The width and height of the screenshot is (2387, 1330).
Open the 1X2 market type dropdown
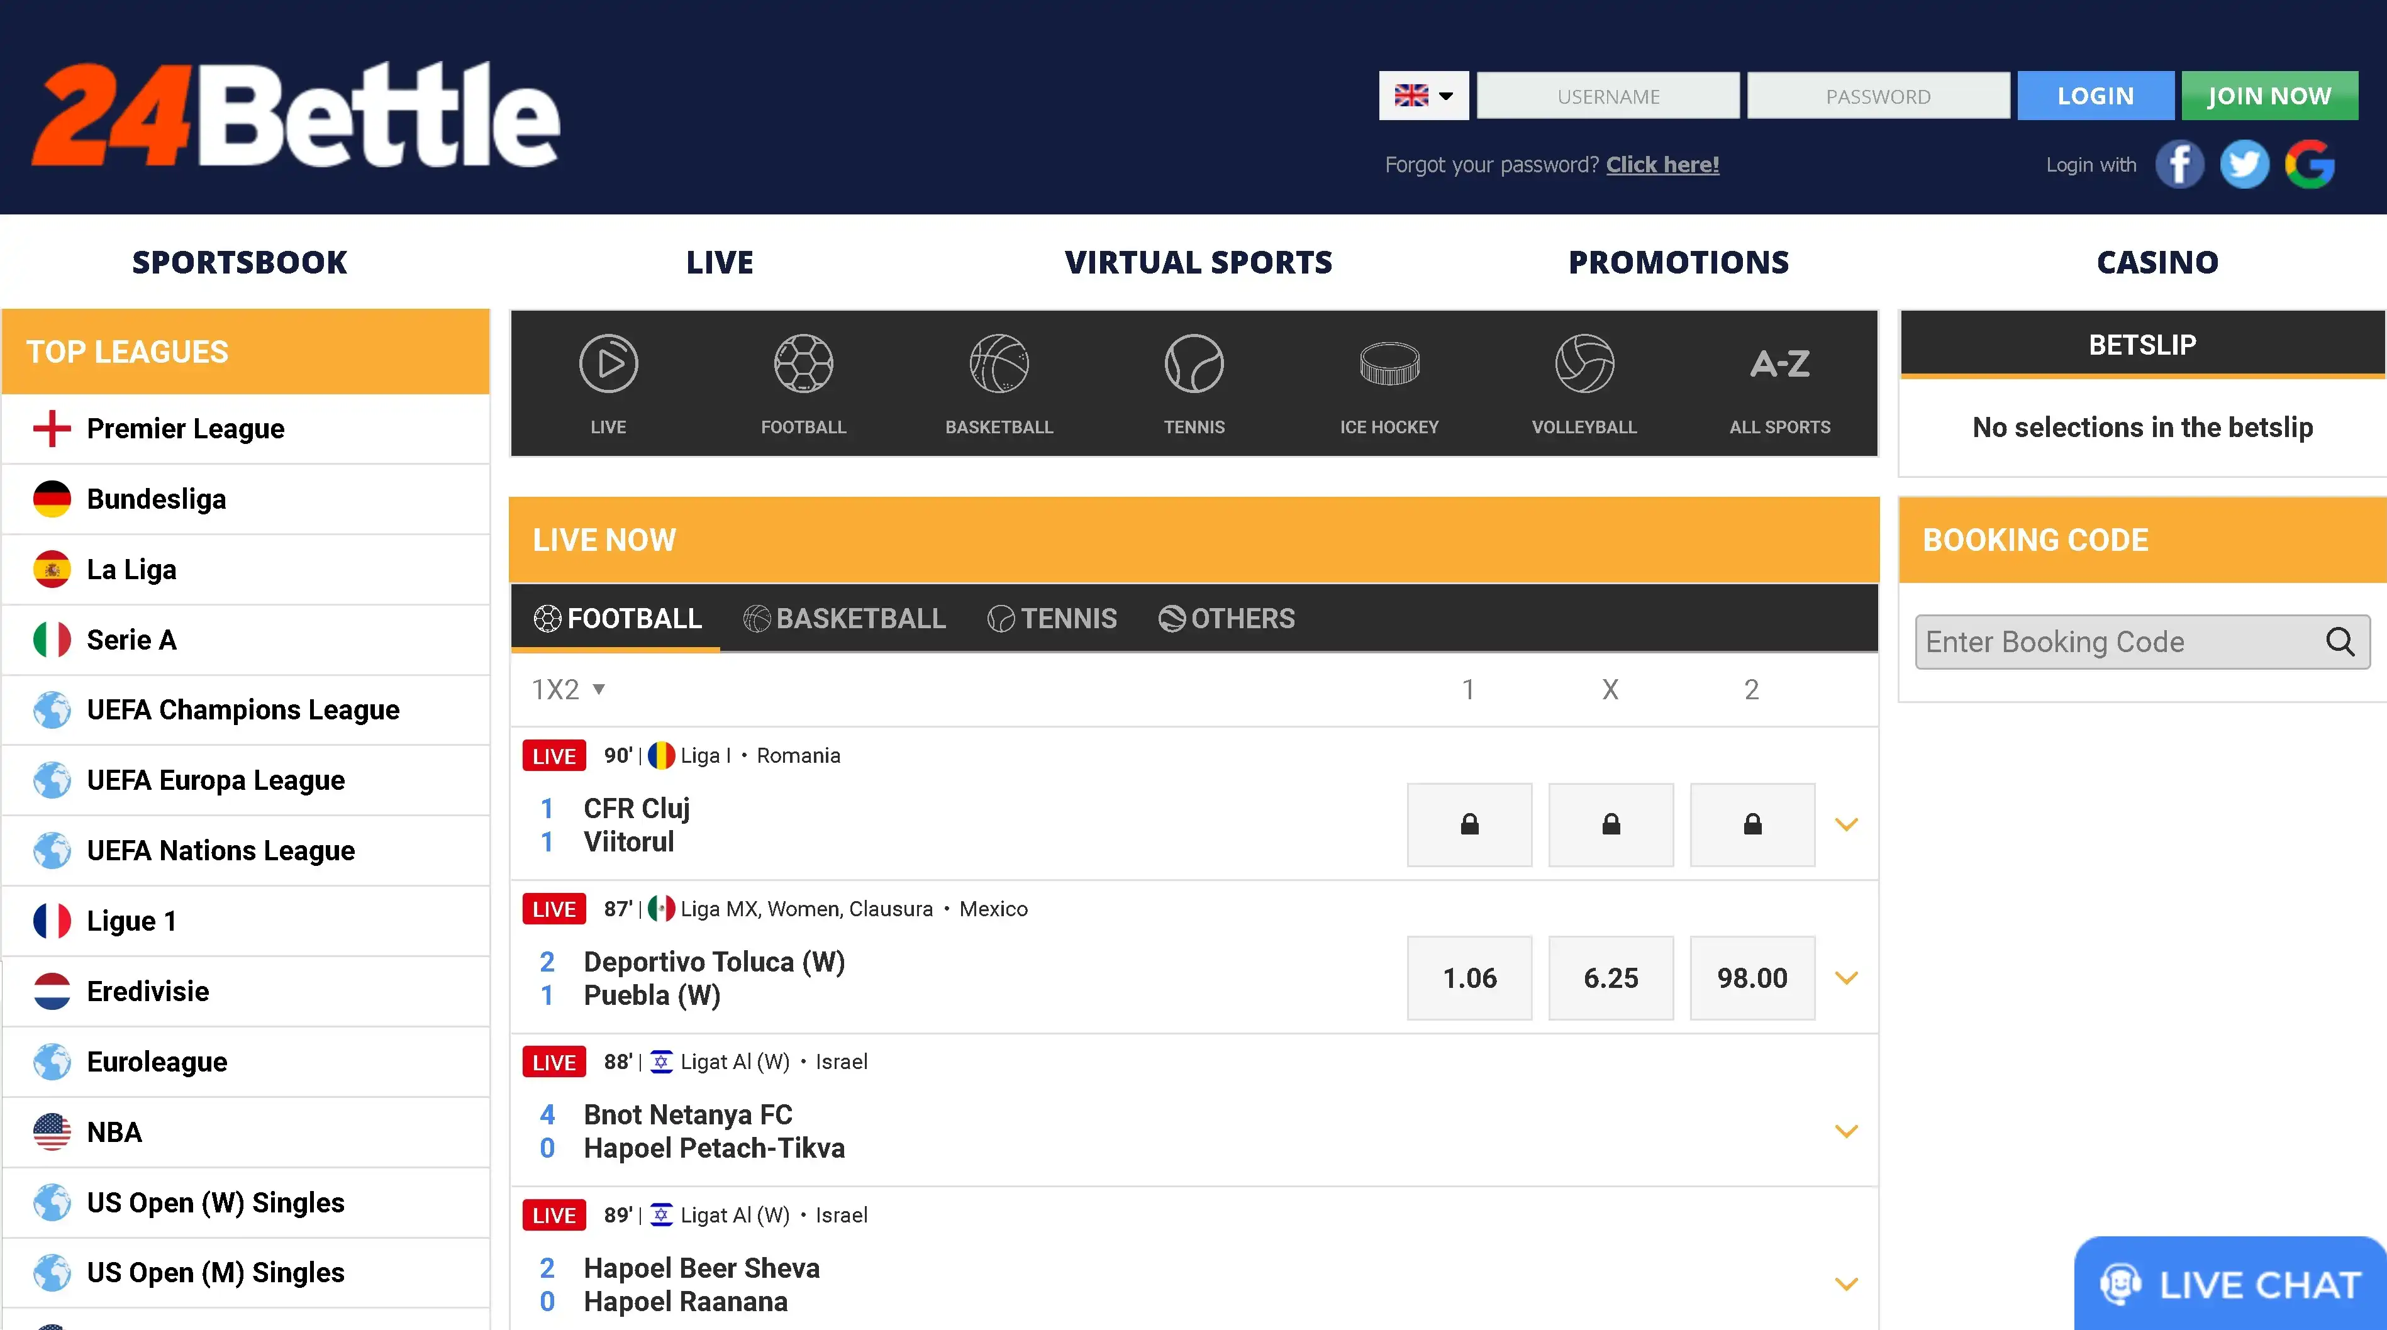(x=568, y=689)
